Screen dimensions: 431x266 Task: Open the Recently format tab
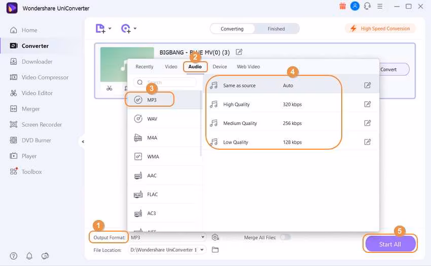(x=145, y=67)
